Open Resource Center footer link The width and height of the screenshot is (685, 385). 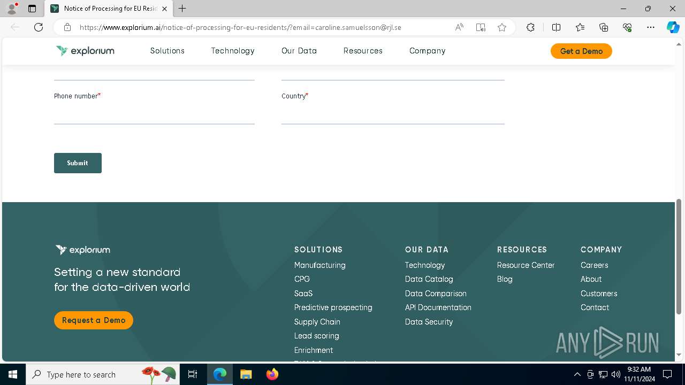(x=526, y=265)
